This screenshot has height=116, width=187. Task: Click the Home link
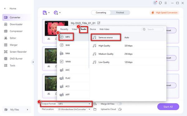[x=13, y=8]
